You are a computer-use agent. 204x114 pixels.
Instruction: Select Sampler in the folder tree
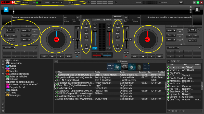click(x=13, y=71)
